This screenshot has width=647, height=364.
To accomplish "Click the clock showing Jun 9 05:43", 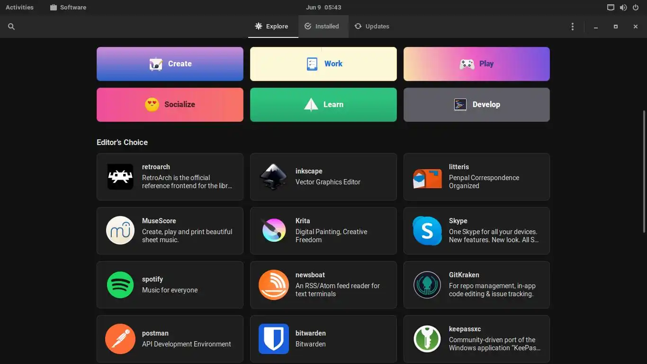I will coord(323,7).
